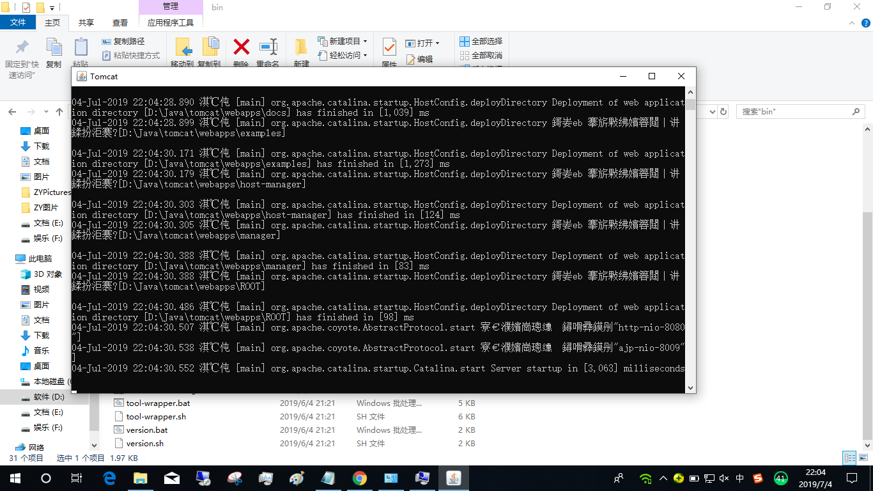Open the New Item (新建项目) dropdown
Viewport: 873px width, 491px height.
(x=342, y=42)
